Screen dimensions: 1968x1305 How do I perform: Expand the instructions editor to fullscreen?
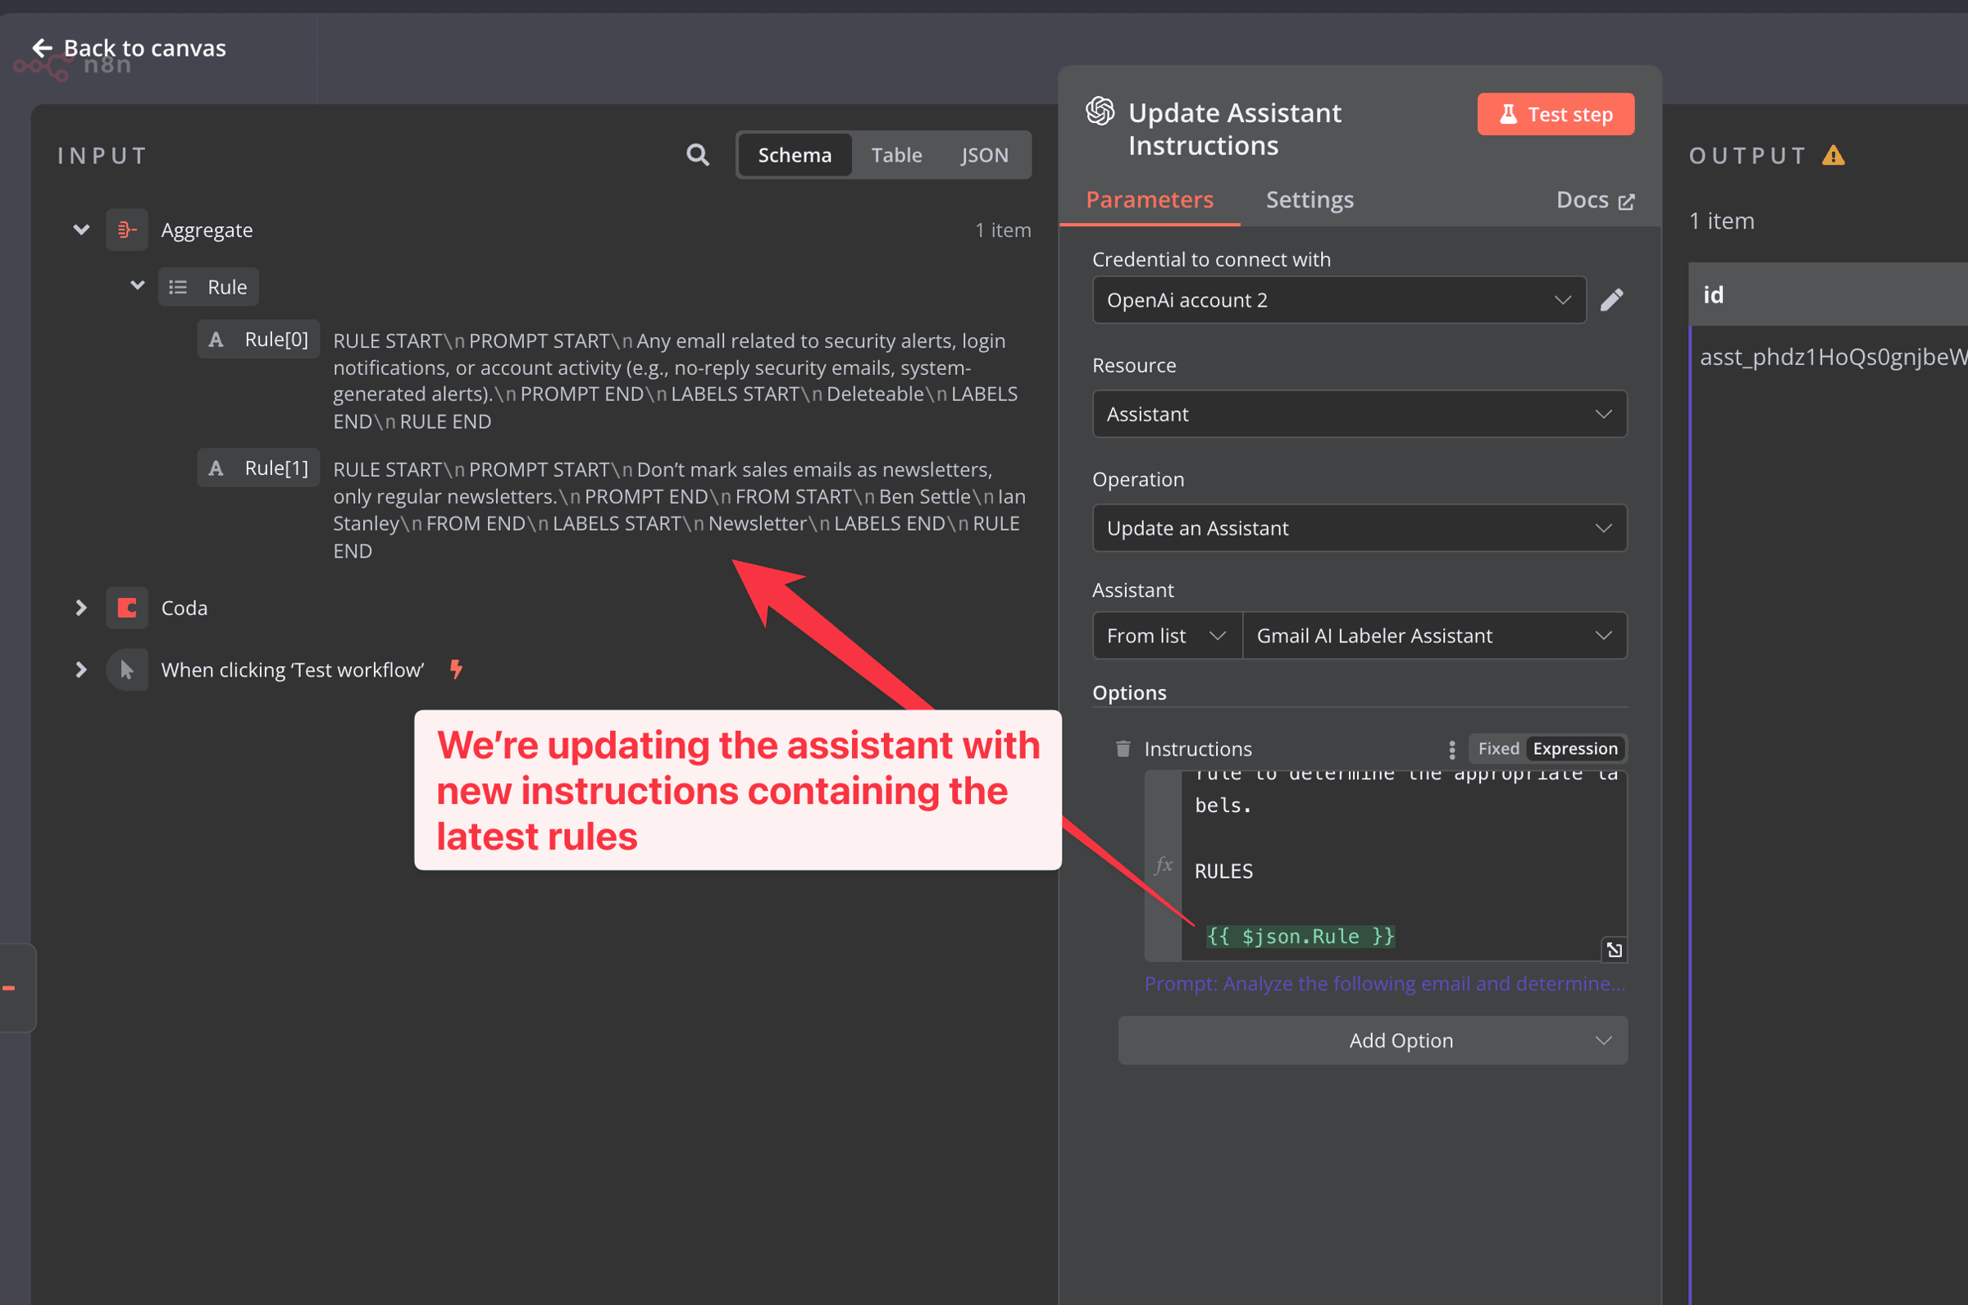point(1615,950)
